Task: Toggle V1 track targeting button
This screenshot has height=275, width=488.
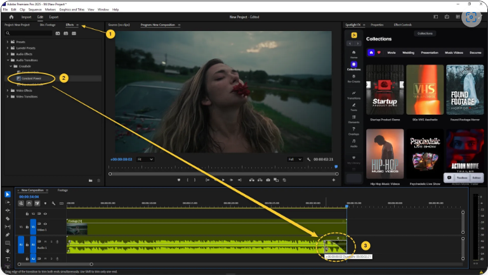Action: [x=33, y=227]
